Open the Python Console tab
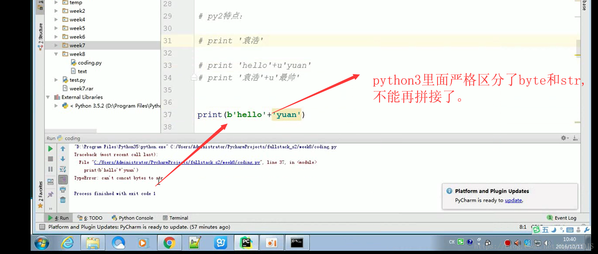The image size is (598, 254). click(132, 218)
